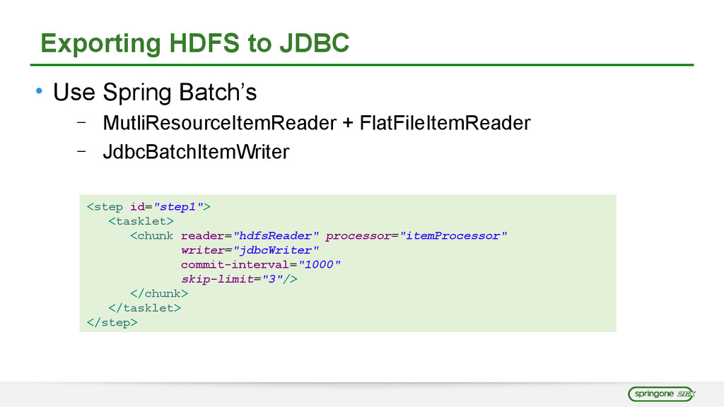Click the bullet 'Use Spring Batch's'
724x407 pixels.
155,92
